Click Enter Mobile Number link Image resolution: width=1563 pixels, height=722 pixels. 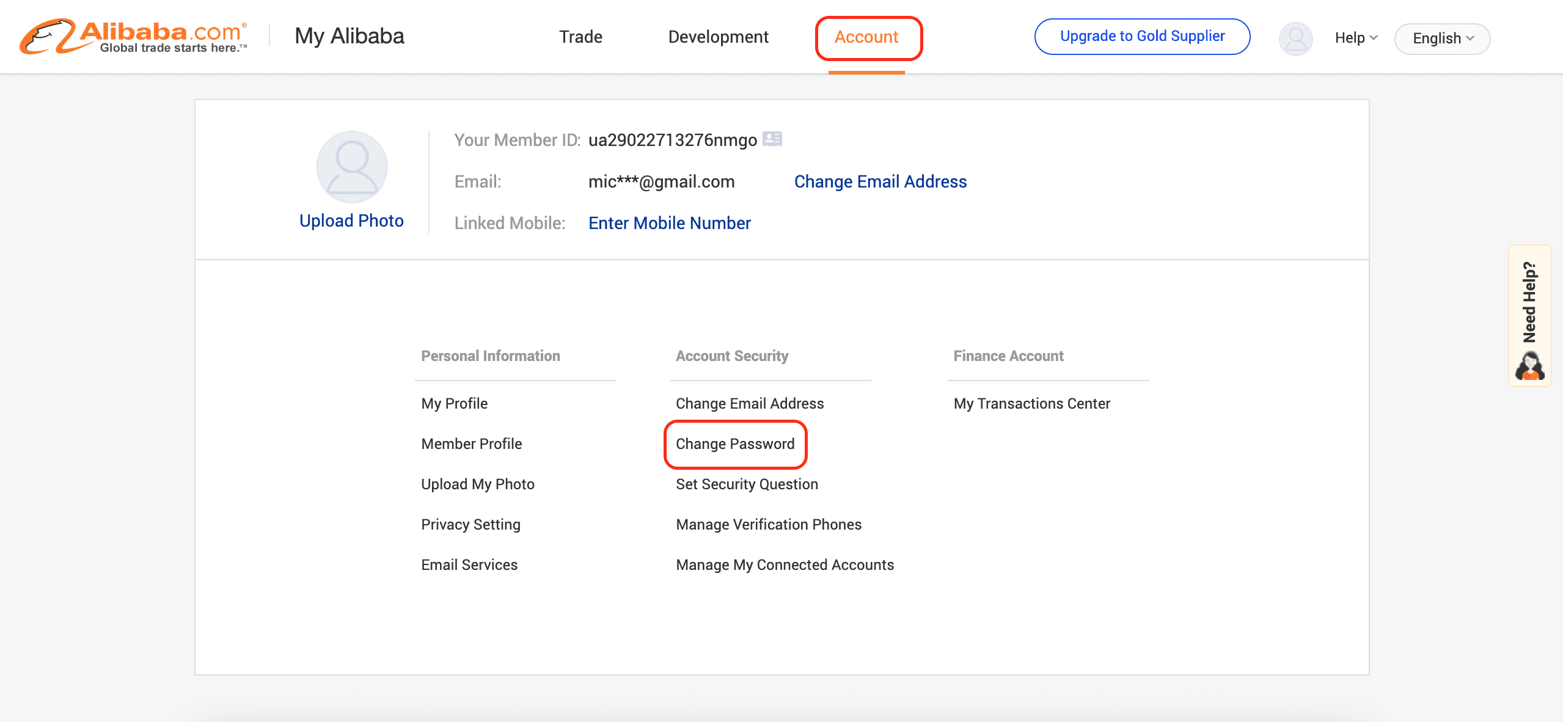(x=669, y=223)
